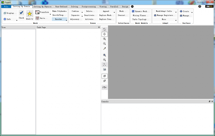Open the Dynamic Mesh settings
The image size is (215, 136).
pyautogui.click(x=141, y=11)
